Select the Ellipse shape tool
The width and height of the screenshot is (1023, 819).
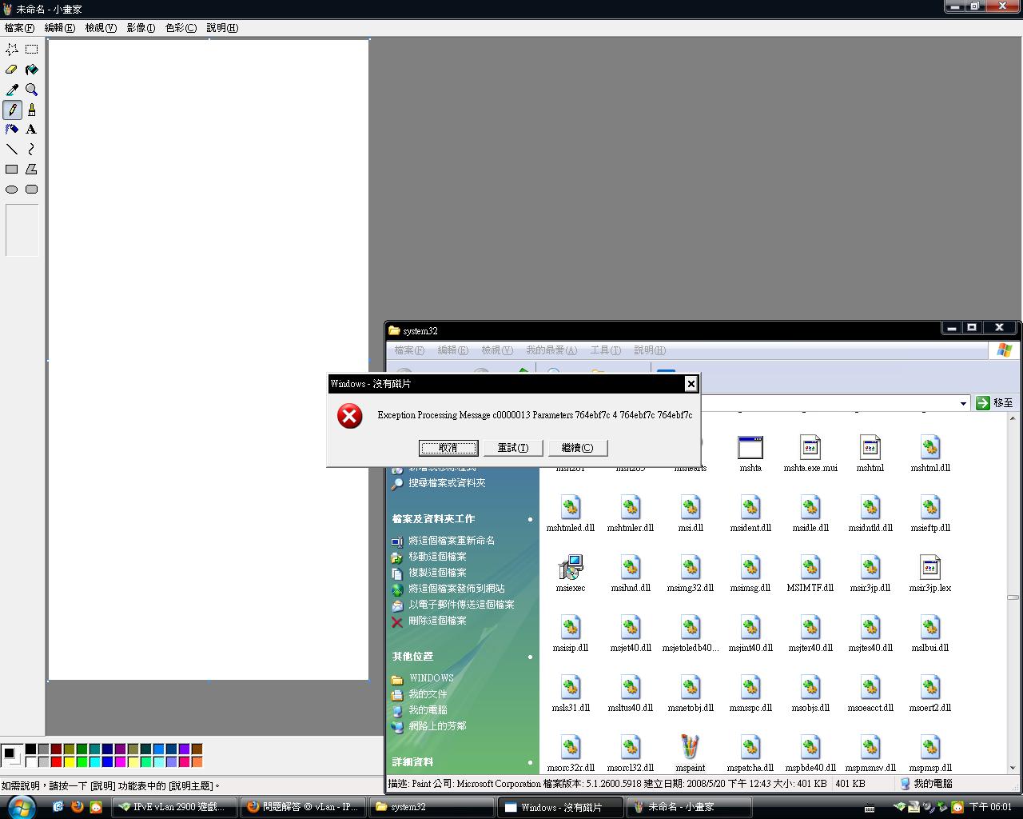tap(12, 190)
